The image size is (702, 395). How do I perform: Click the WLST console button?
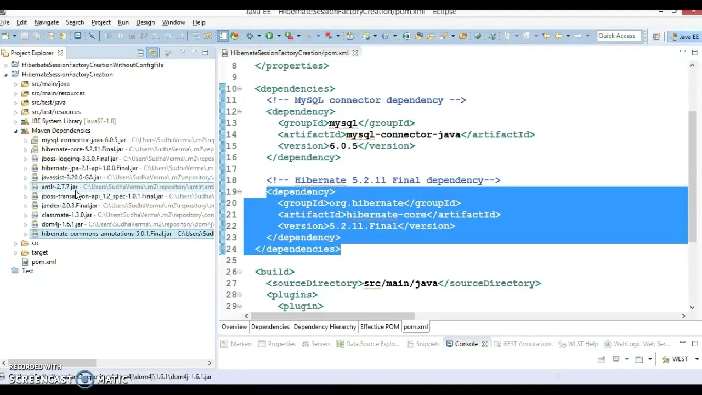tap(675, 359)
